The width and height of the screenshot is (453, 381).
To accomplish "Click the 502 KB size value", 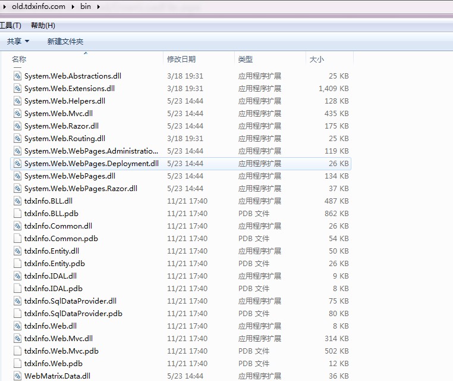I will pyautogui.click(x=336, y=351).
